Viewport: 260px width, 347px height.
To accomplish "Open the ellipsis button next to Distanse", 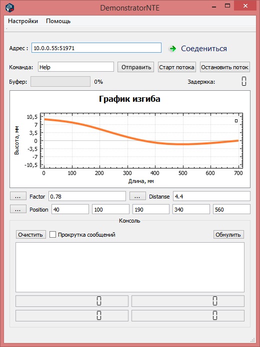I will [x=137, y=196].
